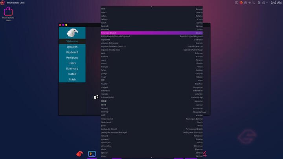The height and width of the screenshot is (159, 283).
Task: Choose Hebrew language entry
Action: click(152, 77)
